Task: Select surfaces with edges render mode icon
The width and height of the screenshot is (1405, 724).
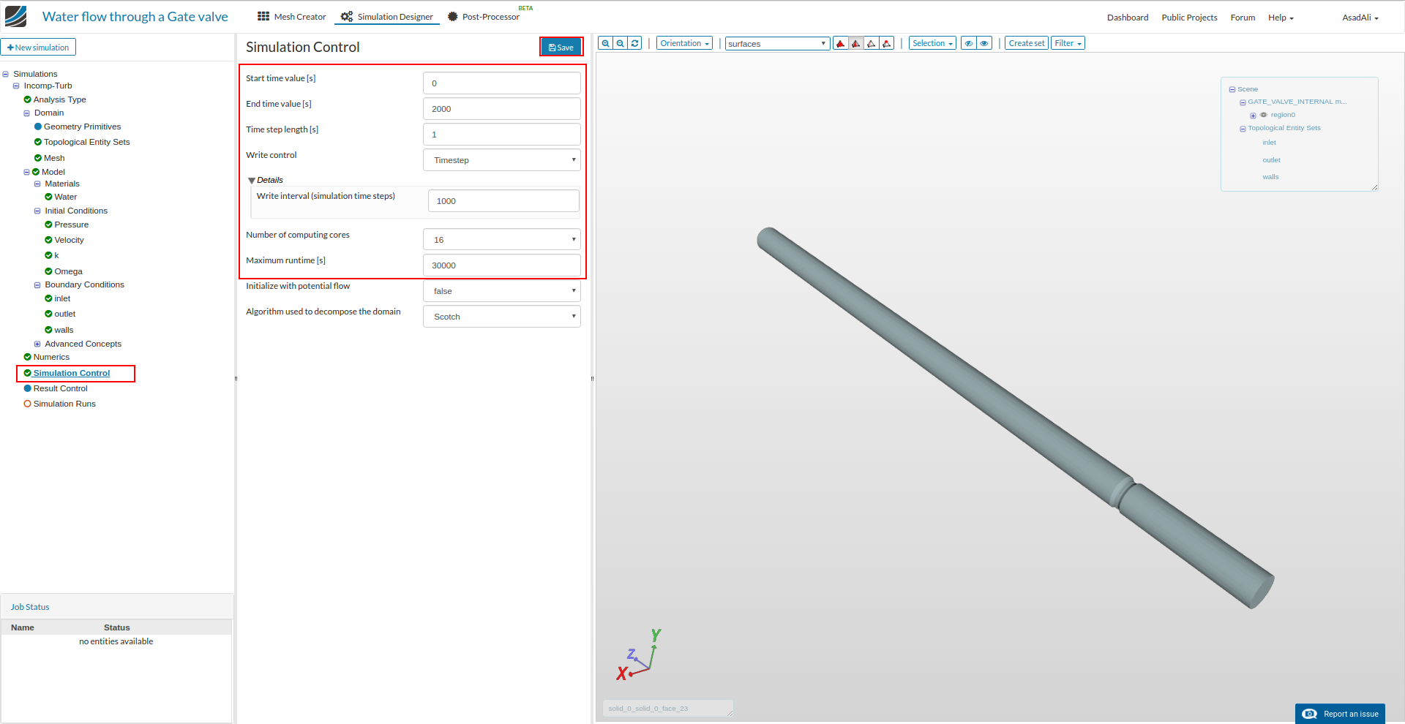Action: point(856,43)
